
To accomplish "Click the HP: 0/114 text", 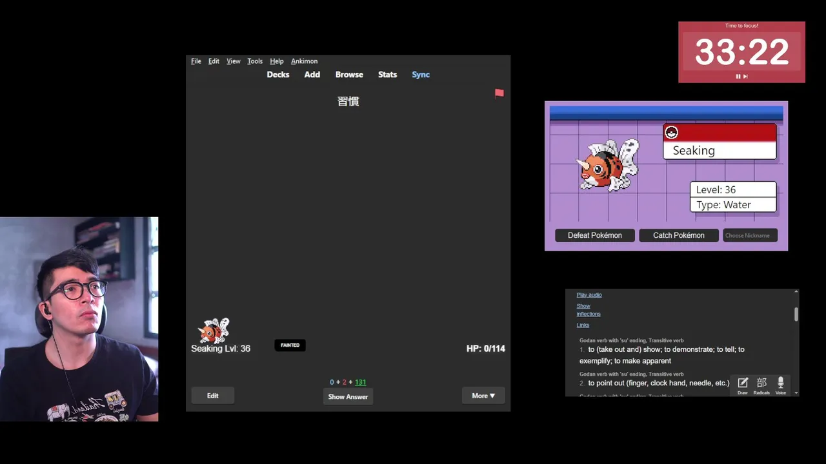I will 486,349.
